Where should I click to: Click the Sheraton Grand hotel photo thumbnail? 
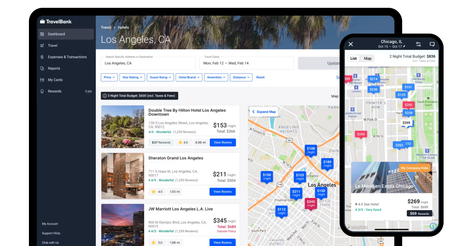[x=123, y=176]
